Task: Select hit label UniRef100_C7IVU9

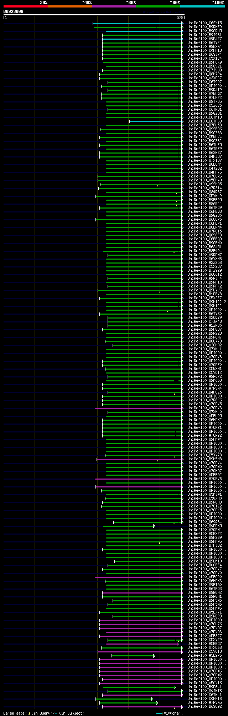Action: 204,70
